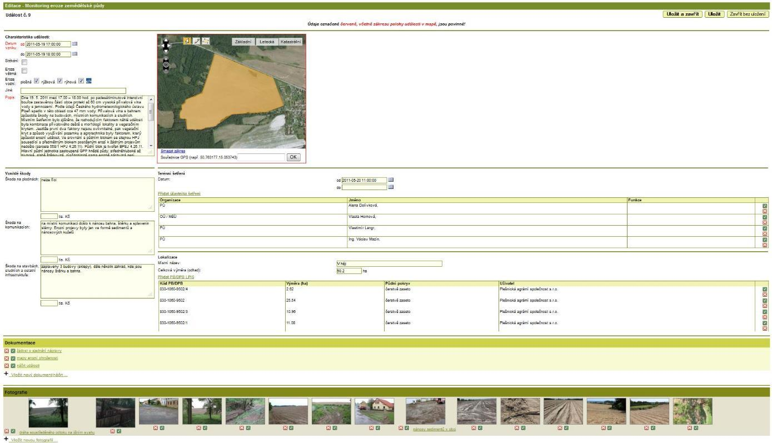Uncheck the rýžková water erosion checkbox

click(60, 81)
